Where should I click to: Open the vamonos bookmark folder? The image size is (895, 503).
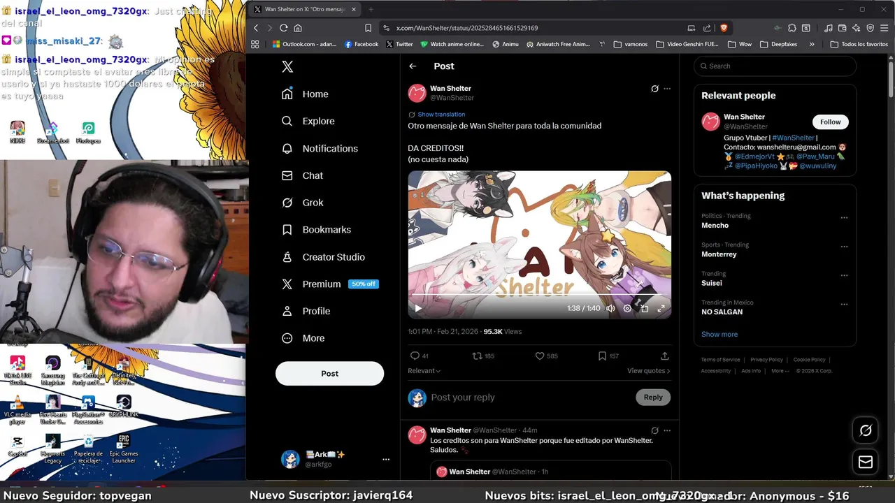pyautogui.click(x=631, y=44)
